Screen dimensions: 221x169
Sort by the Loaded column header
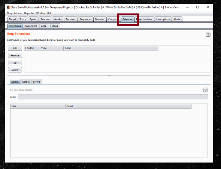32,48
